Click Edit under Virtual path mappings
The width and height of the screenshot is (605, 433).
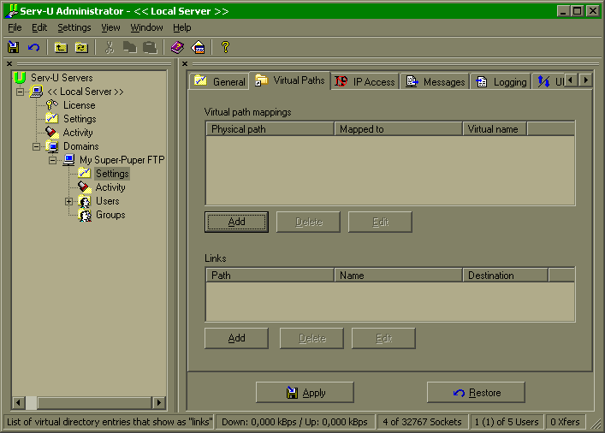click(x=380, y=222)
